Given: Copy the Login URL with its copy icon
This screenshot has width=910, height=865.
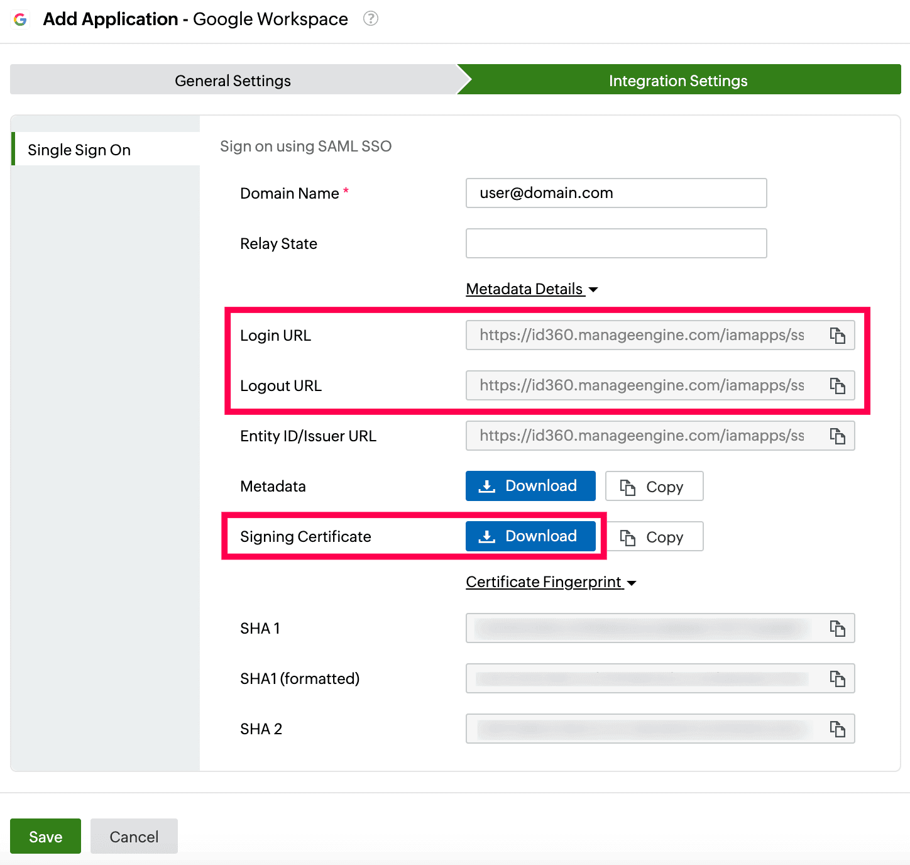Looking at the screenshot, I should [837, 335].
